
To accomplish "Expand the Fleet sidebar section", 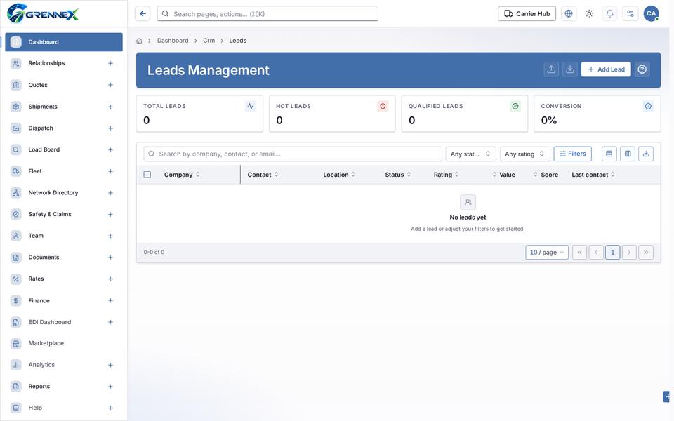I will click(x=110, y=171).
